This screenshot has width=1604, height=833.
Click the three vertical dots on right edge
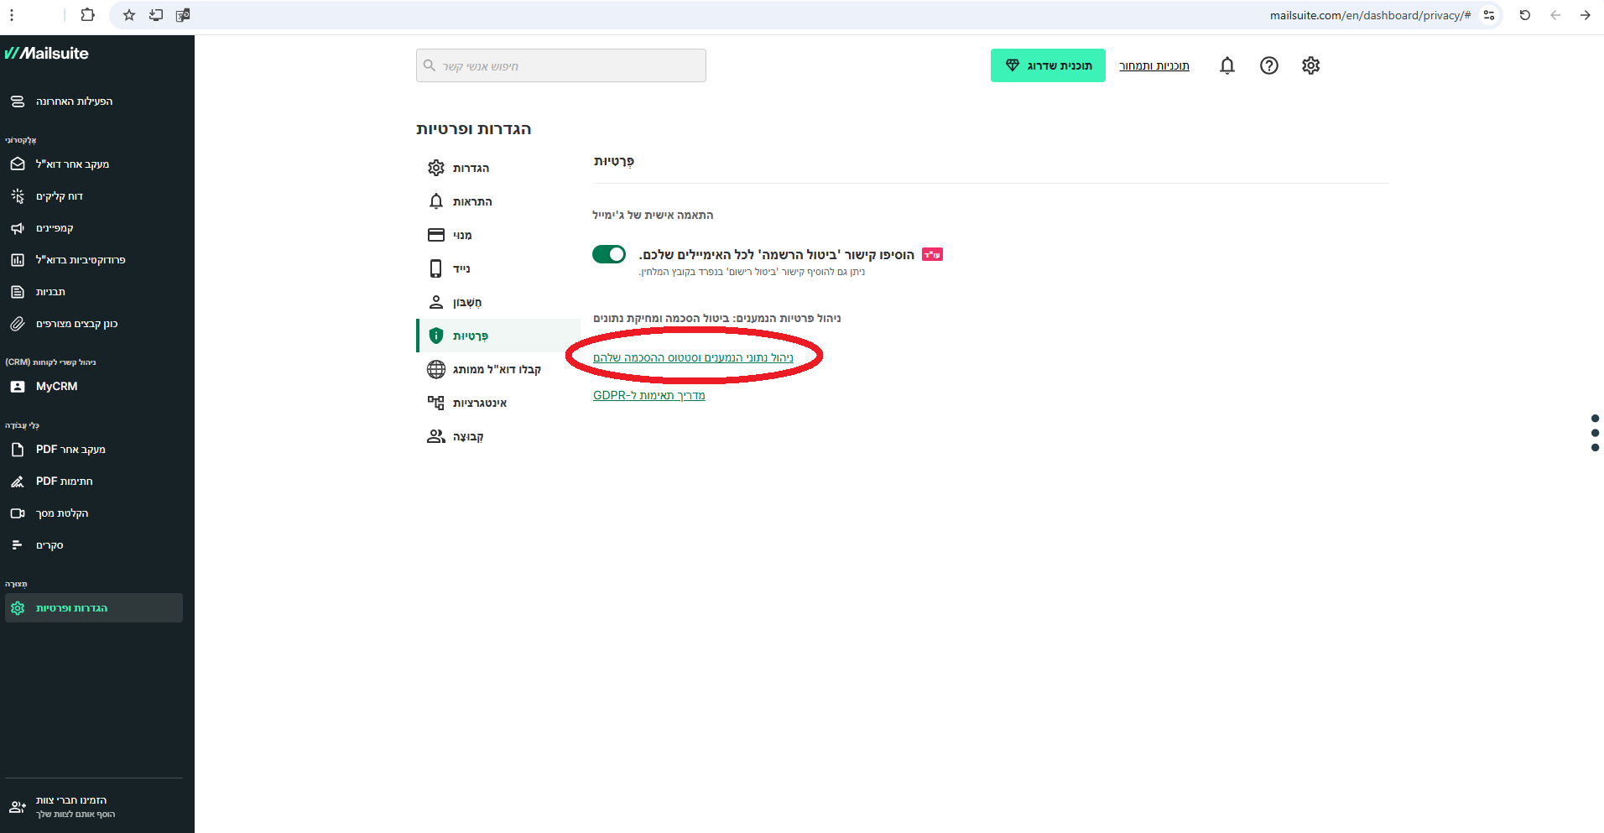(x=1595, y=433)
